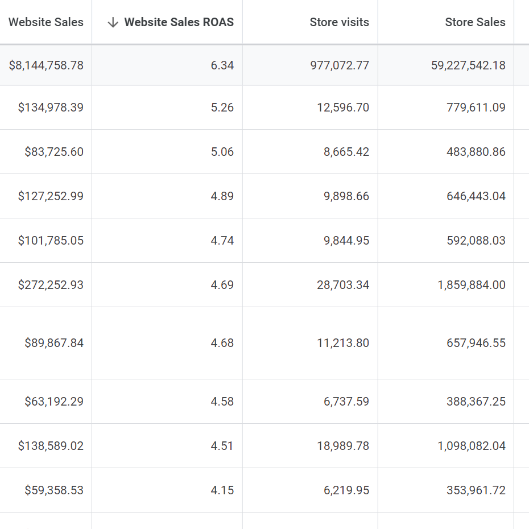The image size is (529, 529).
Task: Select total ROAS value 6.34
Action: pyautogui.click(x=222, y=65)
